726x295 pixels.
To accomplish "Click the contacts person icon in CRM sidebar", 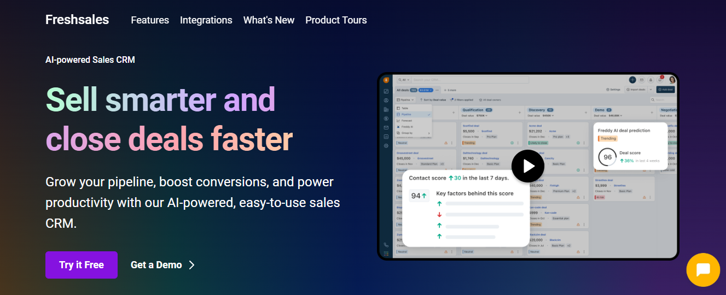I will [x=386, y=101].
